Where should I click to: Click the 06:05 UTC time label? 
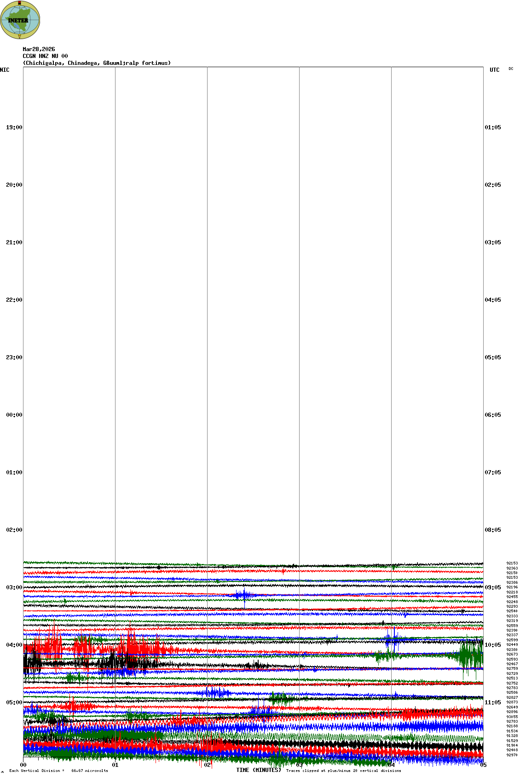pyautogui.click(x=493, y=415)
